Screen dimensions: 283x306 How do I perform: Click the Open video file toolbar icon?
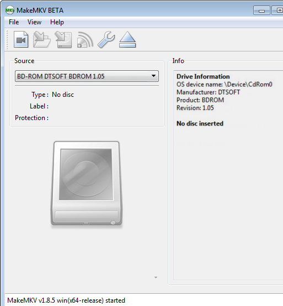21,40
